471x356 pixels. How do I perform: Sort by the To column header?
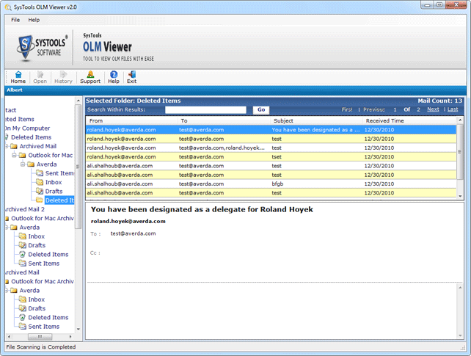[224, 121]
